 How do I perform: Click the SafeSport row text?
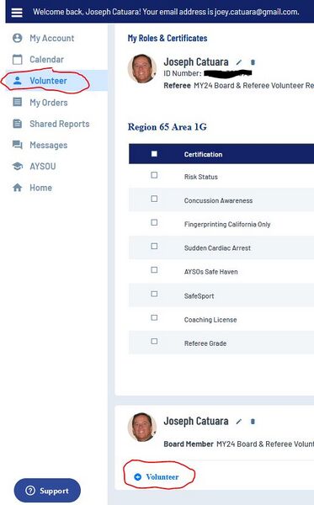pyautogui.click(x=199, y=296)
